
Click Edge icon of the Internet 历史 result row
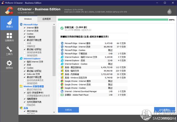(x=62, y=47)
